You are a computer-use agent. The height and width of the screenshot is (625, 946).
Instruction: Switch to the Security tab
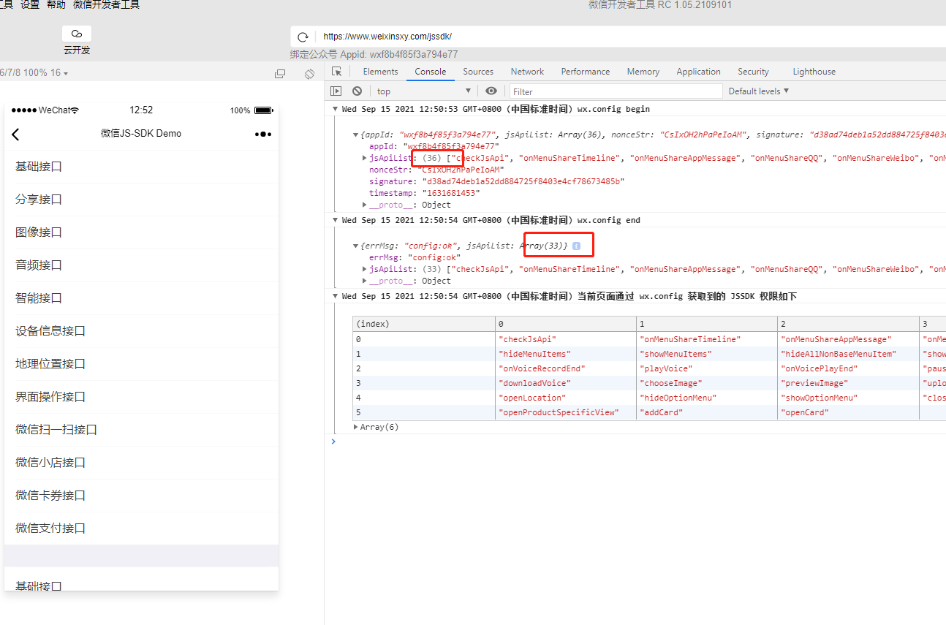(x=754, y=72)
